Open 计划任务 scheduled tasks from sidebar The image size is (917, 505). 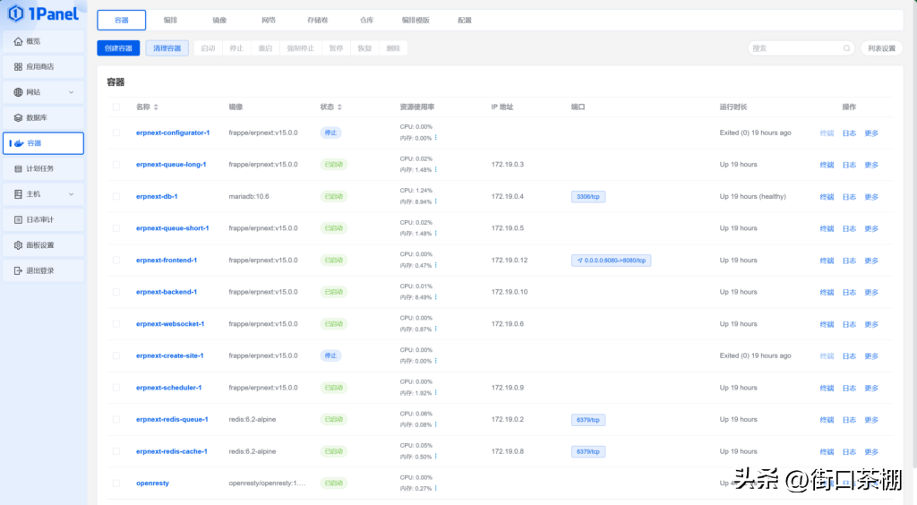18,168
